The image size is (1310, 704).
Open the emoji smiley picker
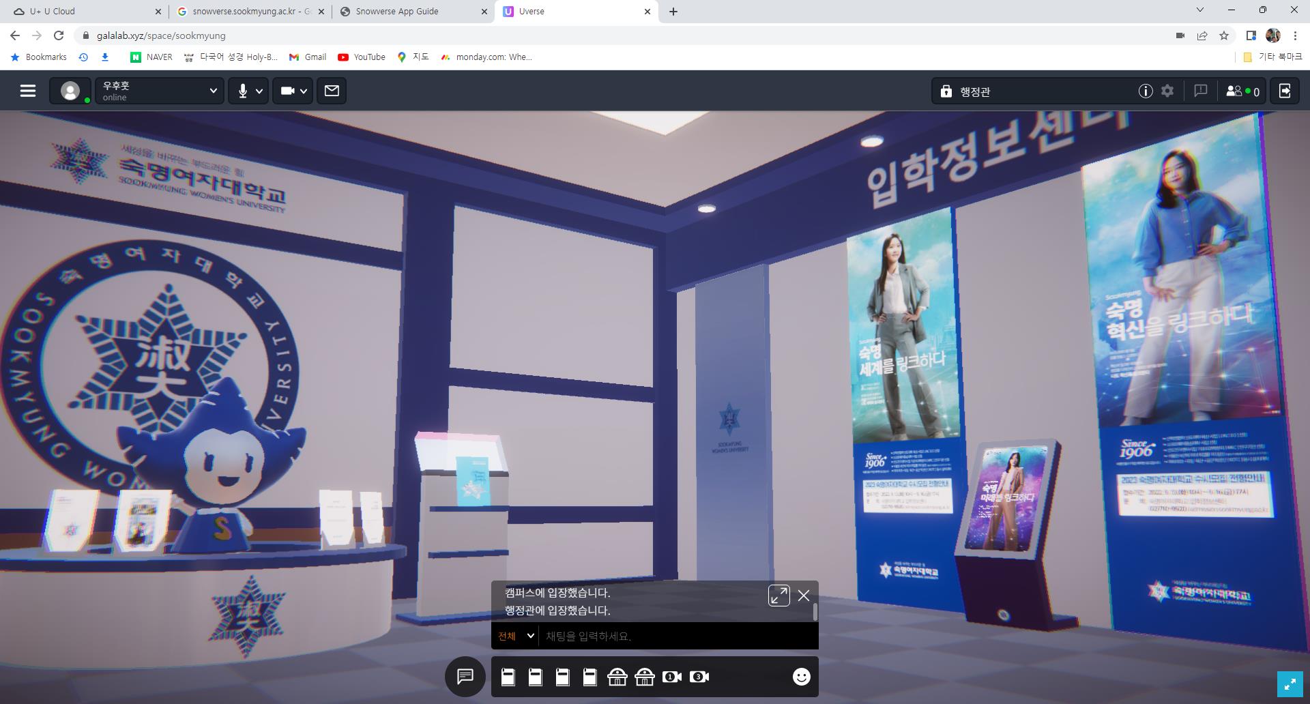tap(802, 677)
